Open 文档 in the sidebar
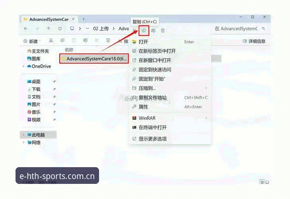The height and width of the screenshot is (199, 290). point(34,97)
